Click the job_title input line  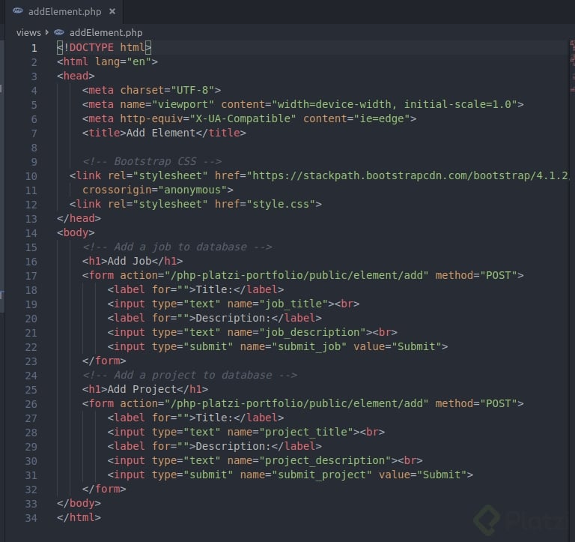point(234,304)
